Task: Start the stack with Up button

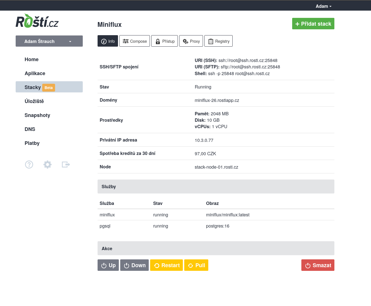Action: (108, 265)
